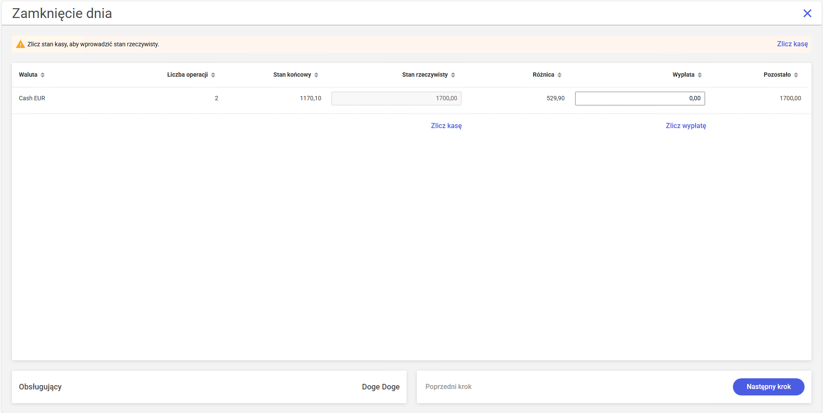Click the Wypłata header text

(x=683, y=75)
